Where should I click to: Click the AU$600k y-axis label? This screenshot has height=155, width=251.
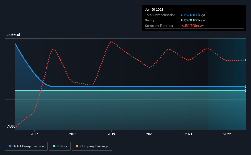pyautogui.click(x=14, y=35)
